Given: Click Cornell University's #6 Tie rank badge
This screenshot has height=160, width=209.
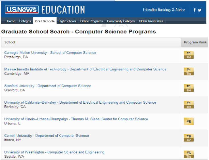Looking at the screenshot, I should click(189, 138).
